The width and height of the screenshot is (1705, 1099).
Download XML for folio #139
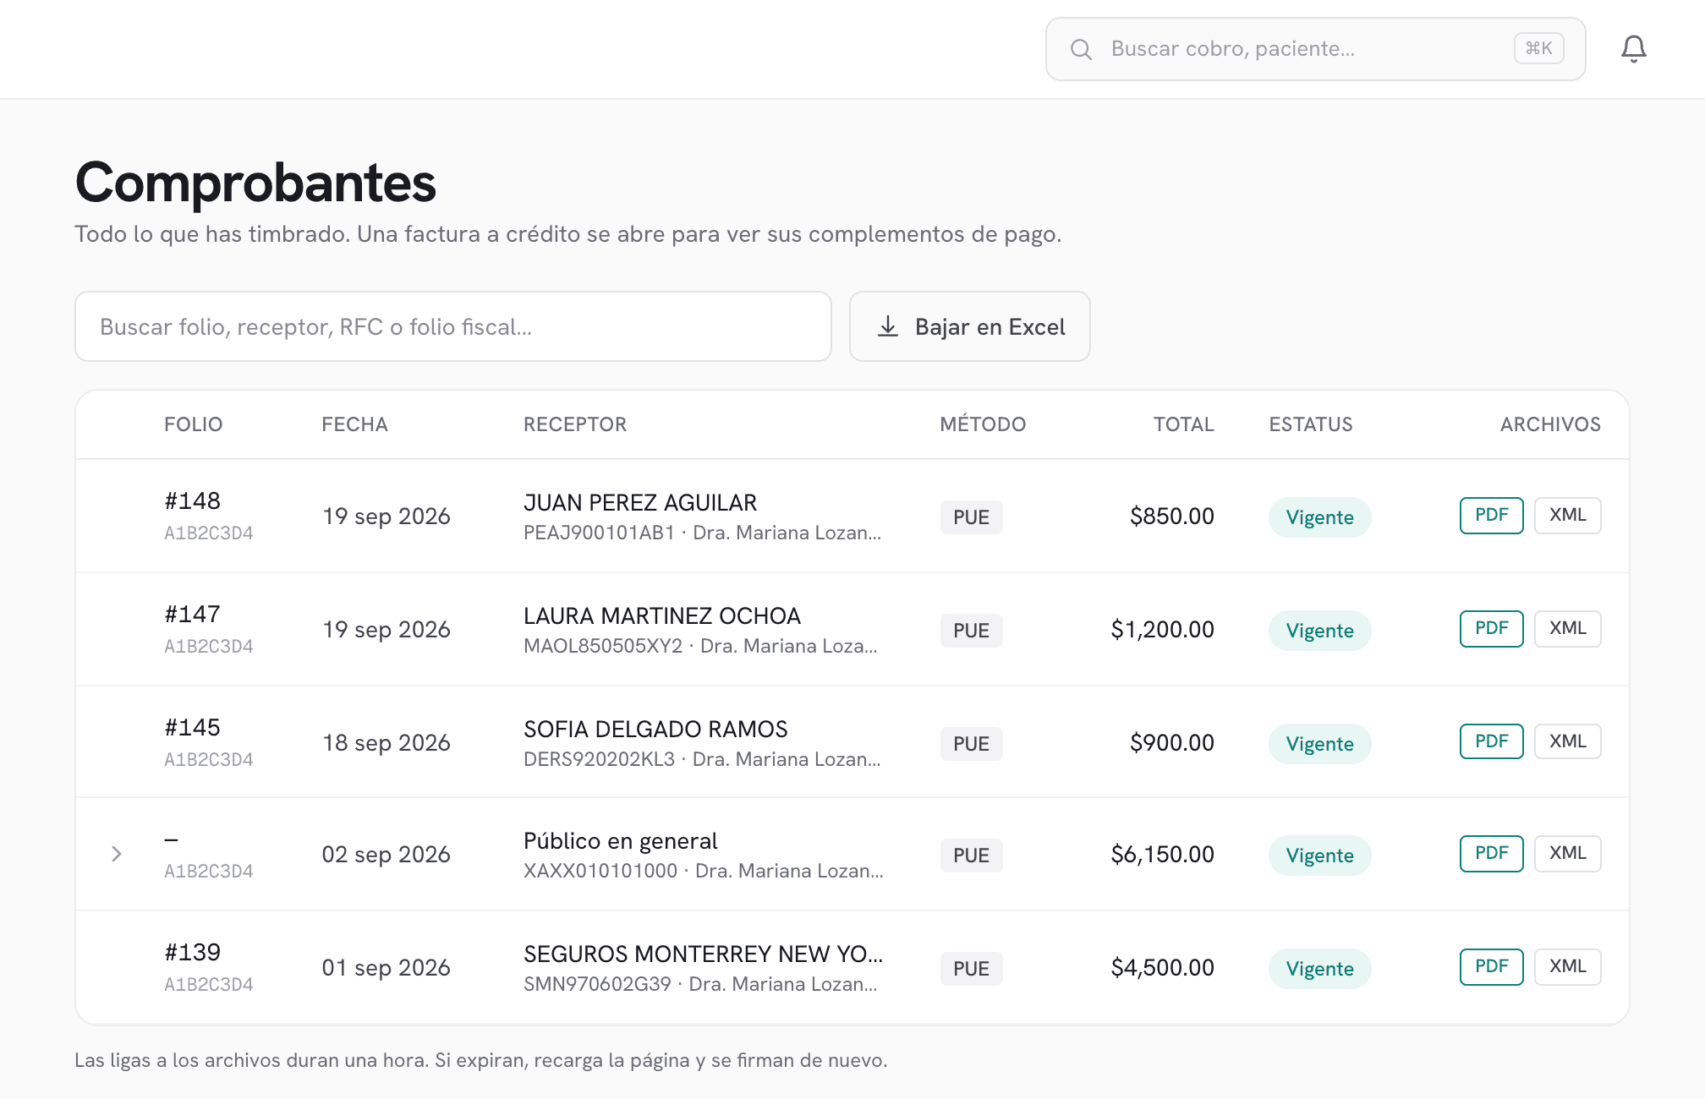tap(1567, 966)
